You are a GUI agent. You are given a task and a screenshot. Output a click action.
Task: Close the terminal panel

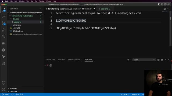pyautogui.click(x=169, y=60)
